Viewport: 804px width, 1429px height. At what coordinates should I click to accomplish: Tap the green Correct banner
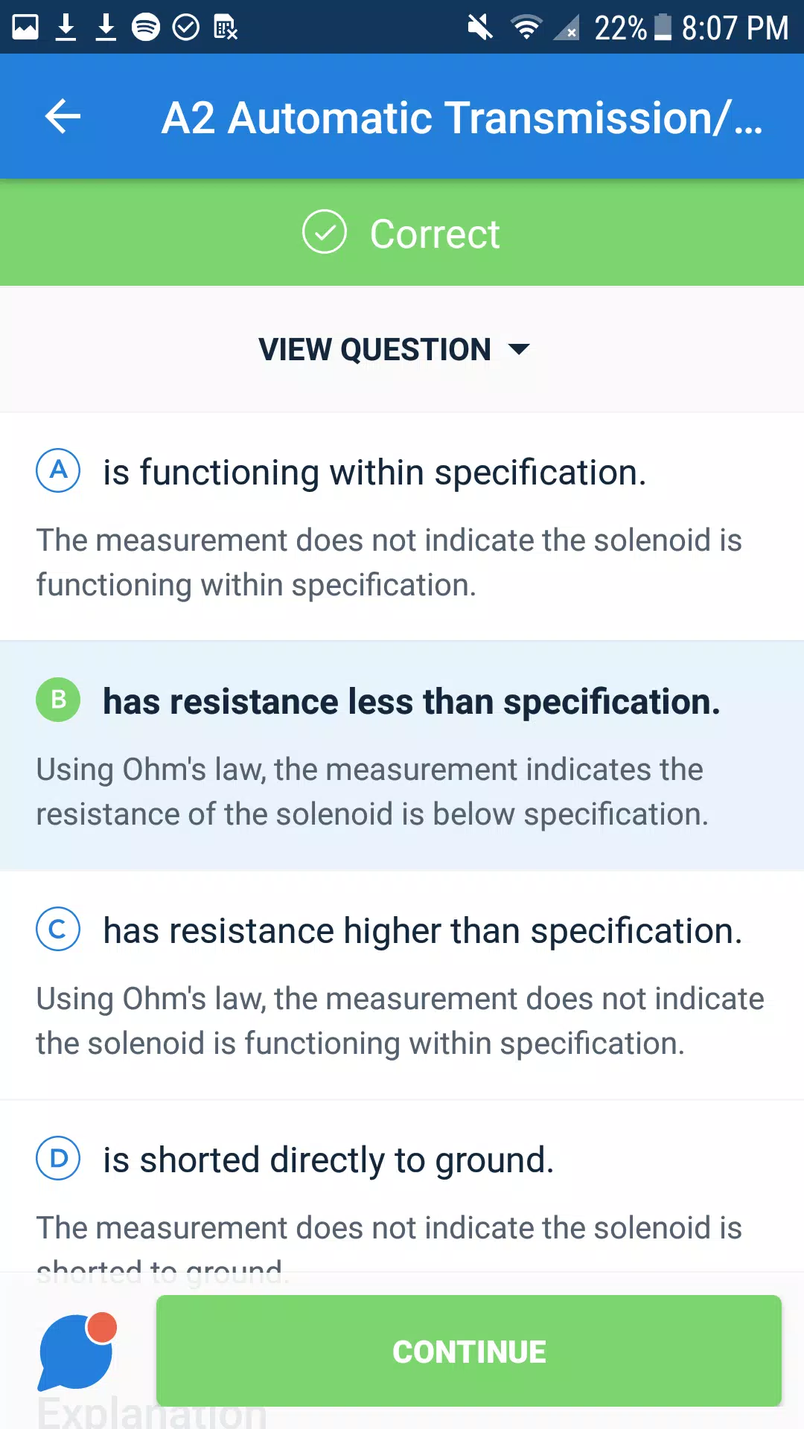coord(402,232)
